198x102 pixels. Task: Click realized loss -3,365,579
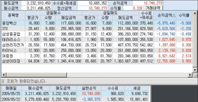[91, 99]
